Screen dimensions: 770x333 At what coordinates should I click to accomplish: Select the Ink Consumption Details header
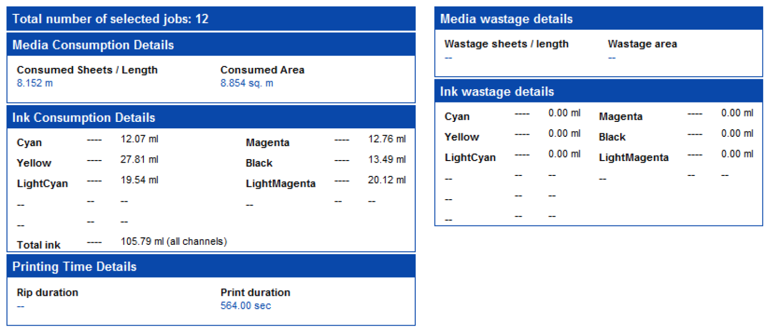[211, 117]
